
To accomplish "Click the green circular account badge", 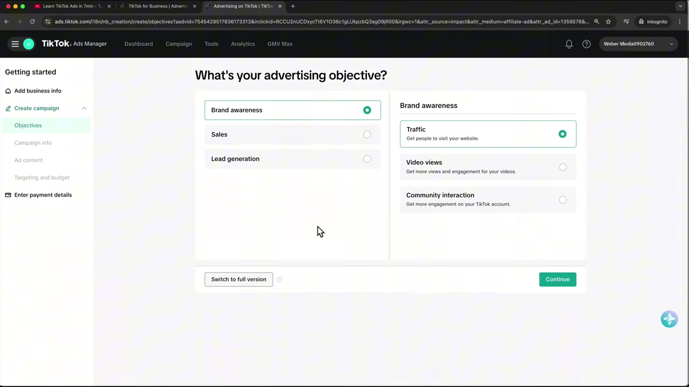I will click(29, 44).
